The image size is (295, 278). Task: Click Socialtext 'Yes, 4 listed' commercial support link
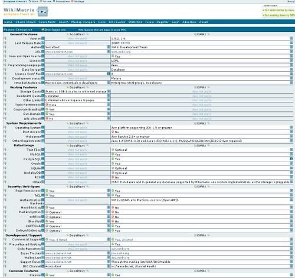58,240
